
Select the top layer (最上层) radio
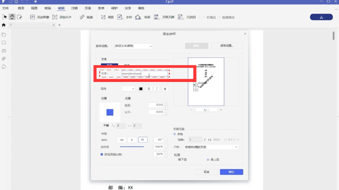point(208,159)
